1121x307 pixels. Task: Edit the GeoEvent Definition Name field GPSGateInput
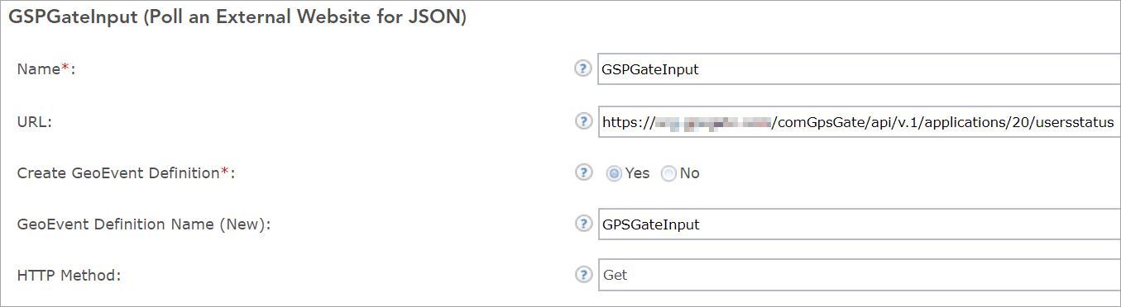tap(859, 224)
